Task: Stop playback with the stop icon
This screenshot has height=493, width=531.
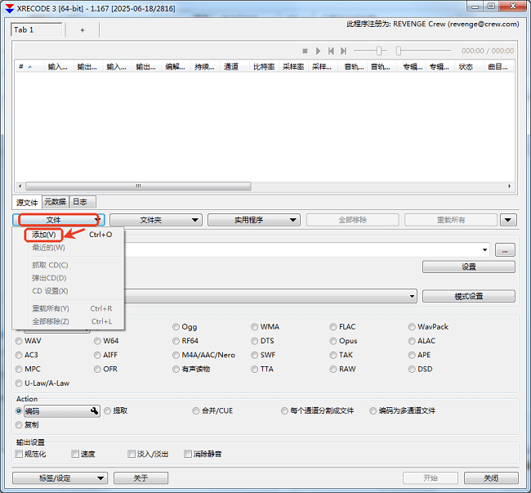Action: 305,51
